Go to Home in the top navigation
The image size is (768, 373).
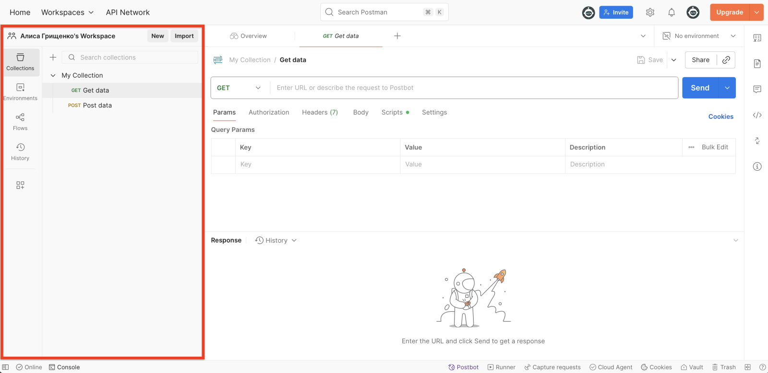pyautogui.click(x=20, y=12)
